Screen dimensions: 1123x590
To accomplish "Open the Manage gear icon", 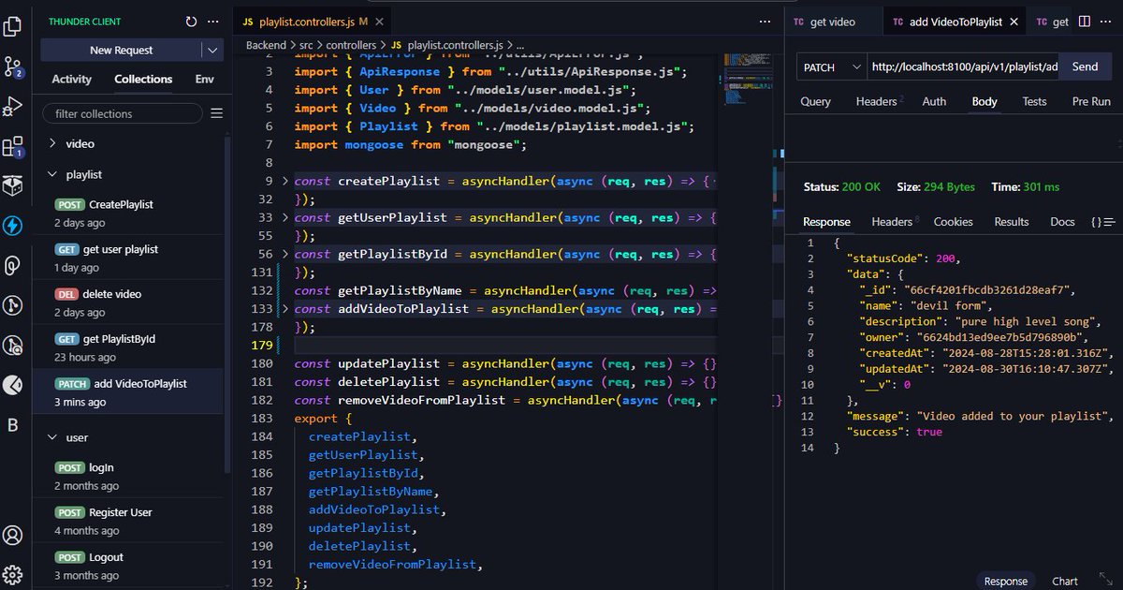I will pos(13,575).
